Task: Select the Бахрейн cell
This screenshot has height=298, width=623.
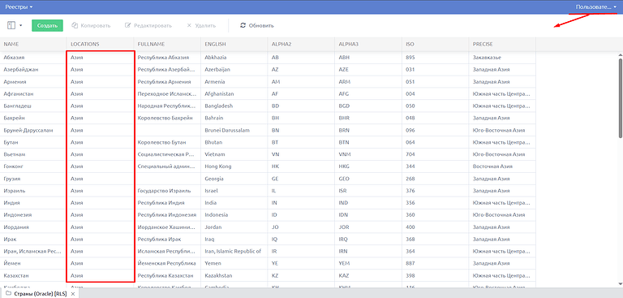Action: click(x=33, y=118)
